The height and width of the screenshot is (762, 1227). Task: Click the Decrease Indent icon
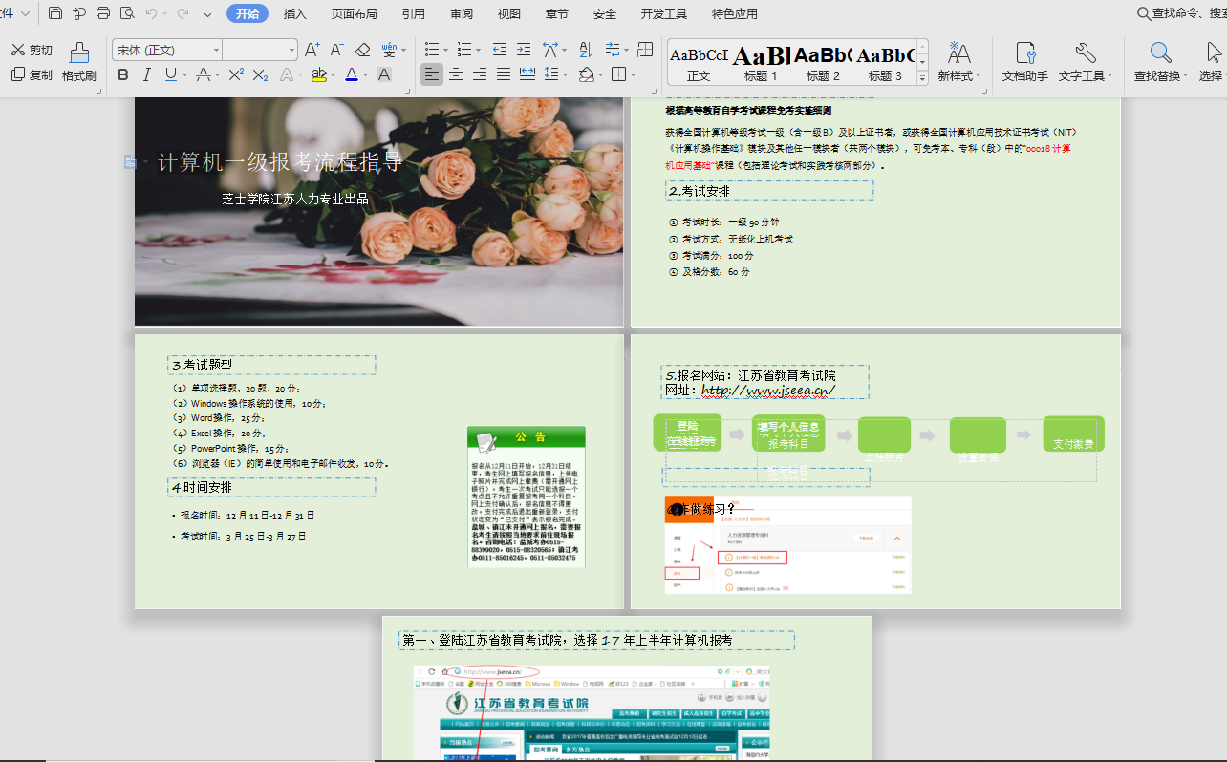click(500, 50)
